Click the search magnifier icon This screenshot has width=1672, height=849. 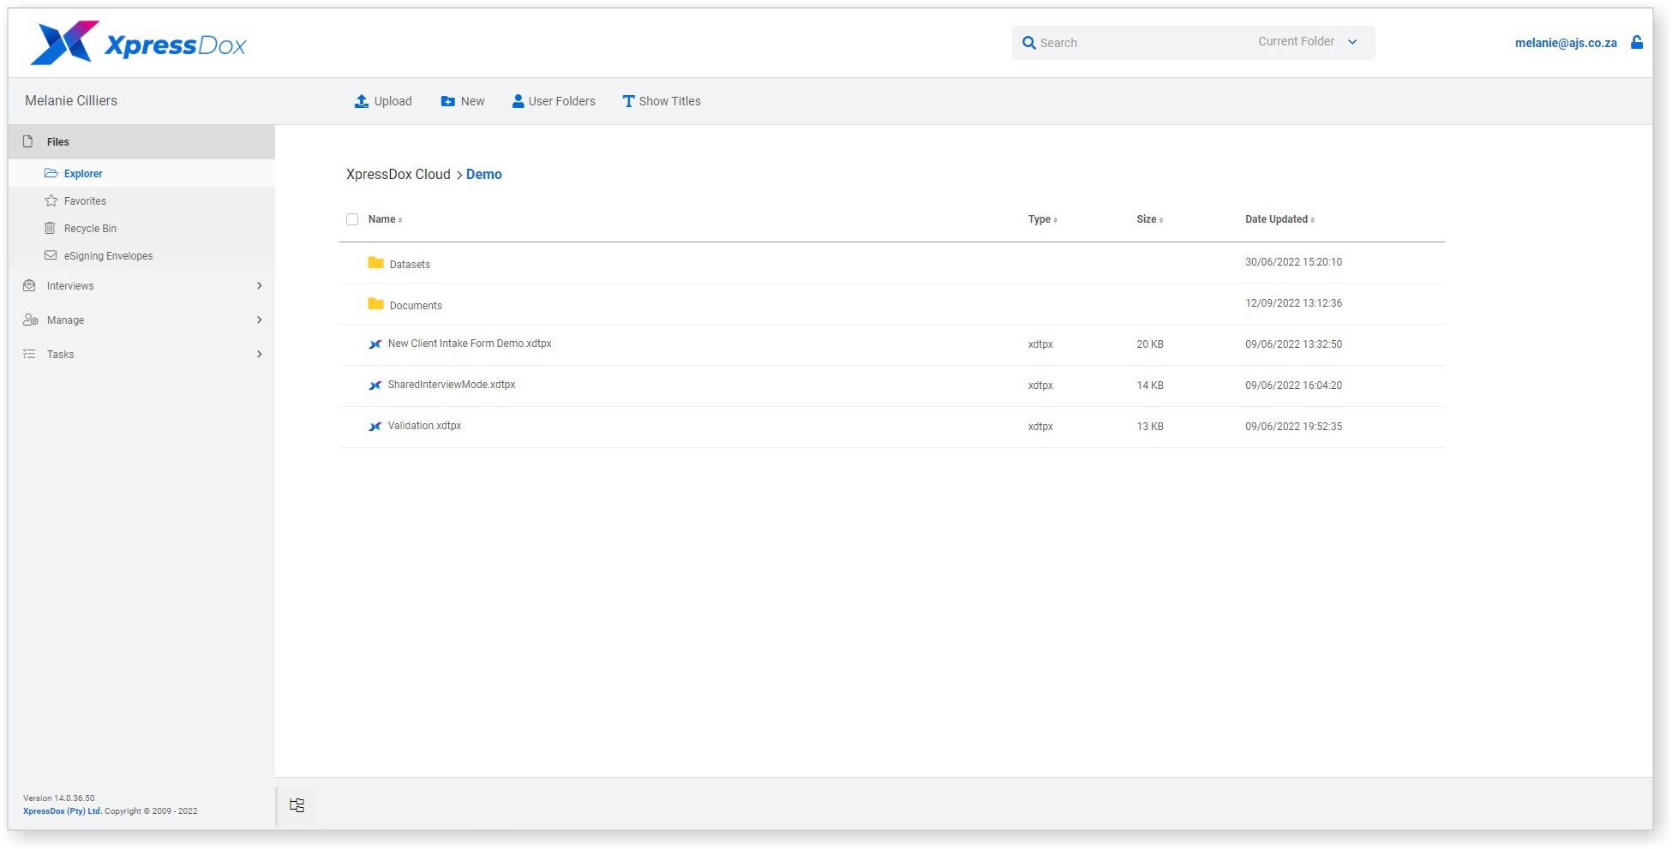(x=1028, y=43)
